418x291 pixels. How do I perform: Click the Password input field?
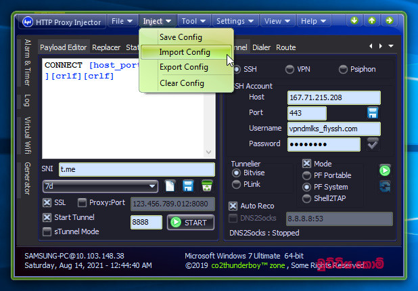pyautogui.click(x=324, y=145)
